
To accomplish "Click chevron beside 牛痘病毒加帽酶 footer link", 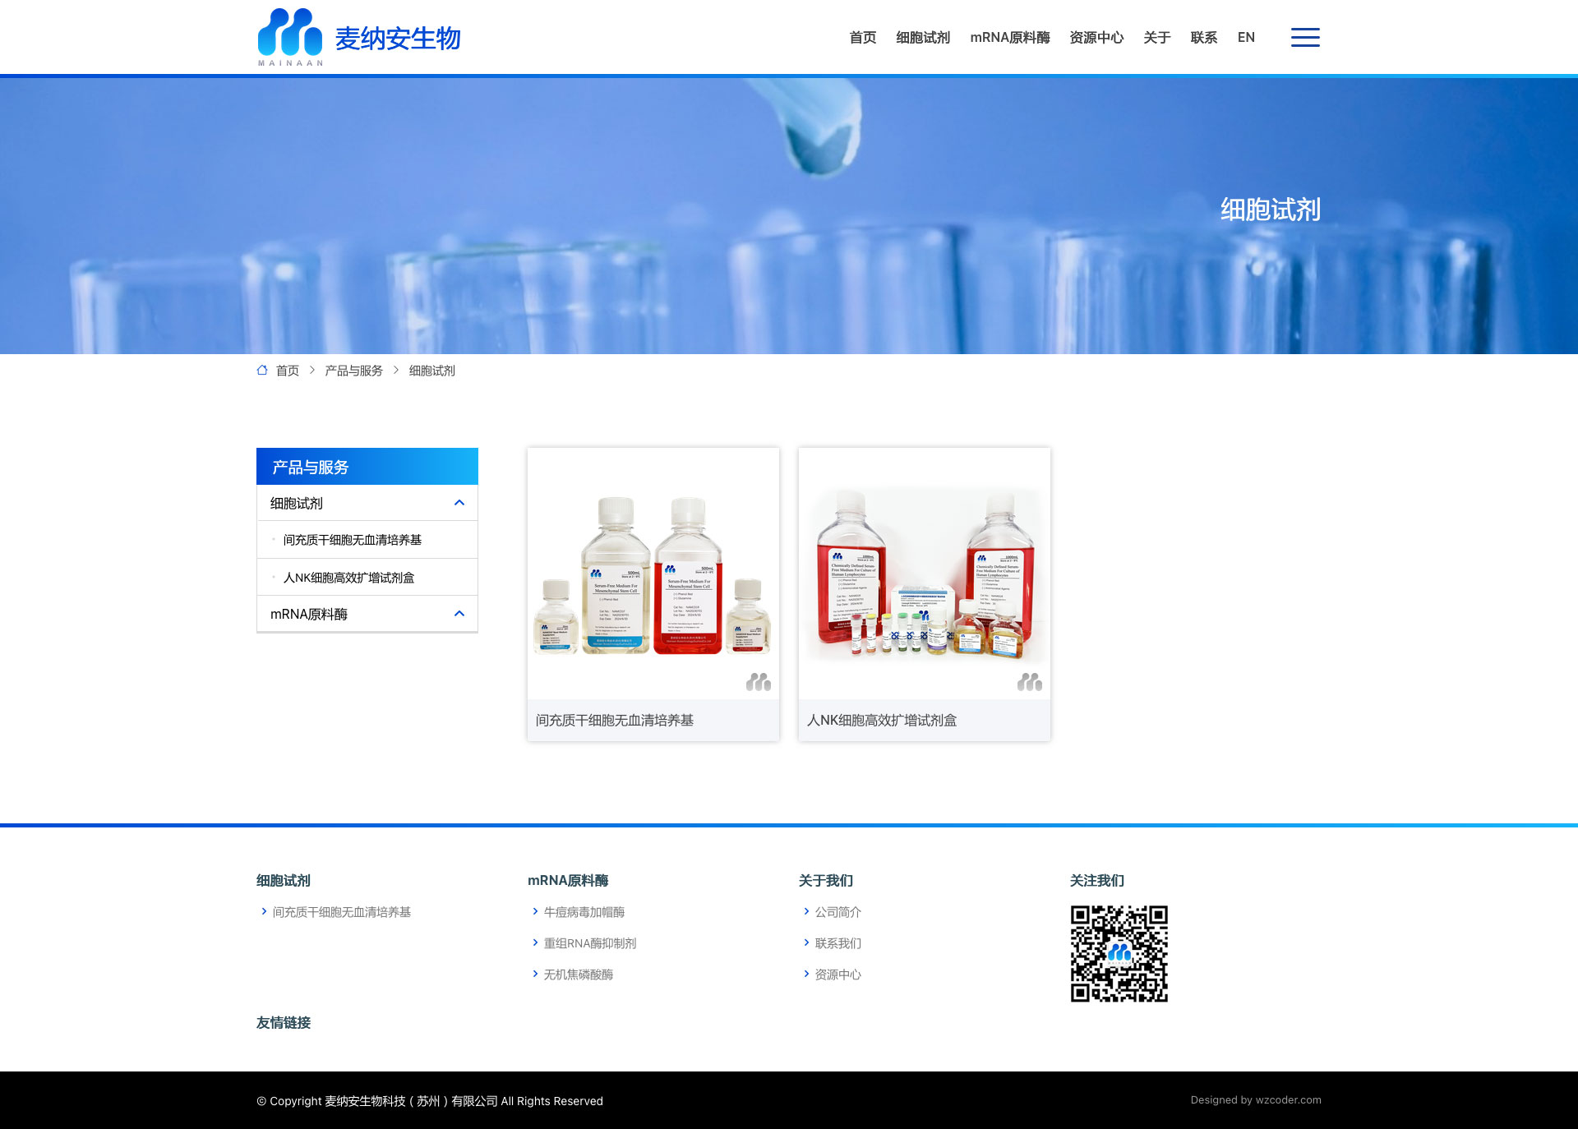I will pyautogui.click(x=535, y=911).
